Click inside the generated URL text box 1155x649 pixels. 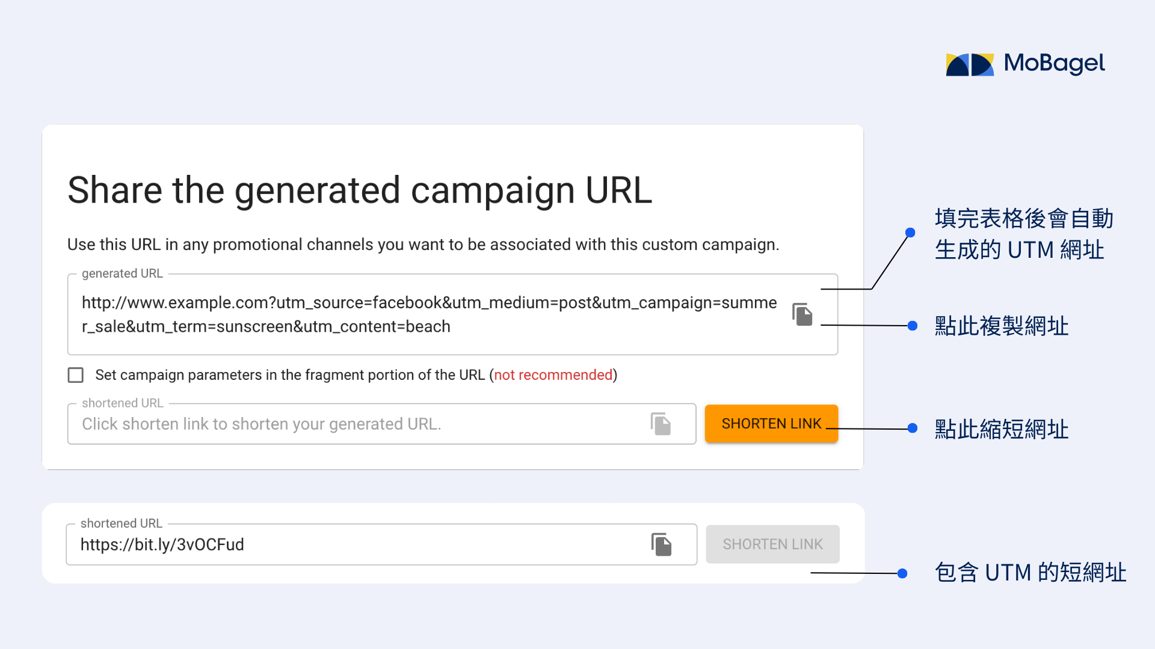[x=452, y=314]
